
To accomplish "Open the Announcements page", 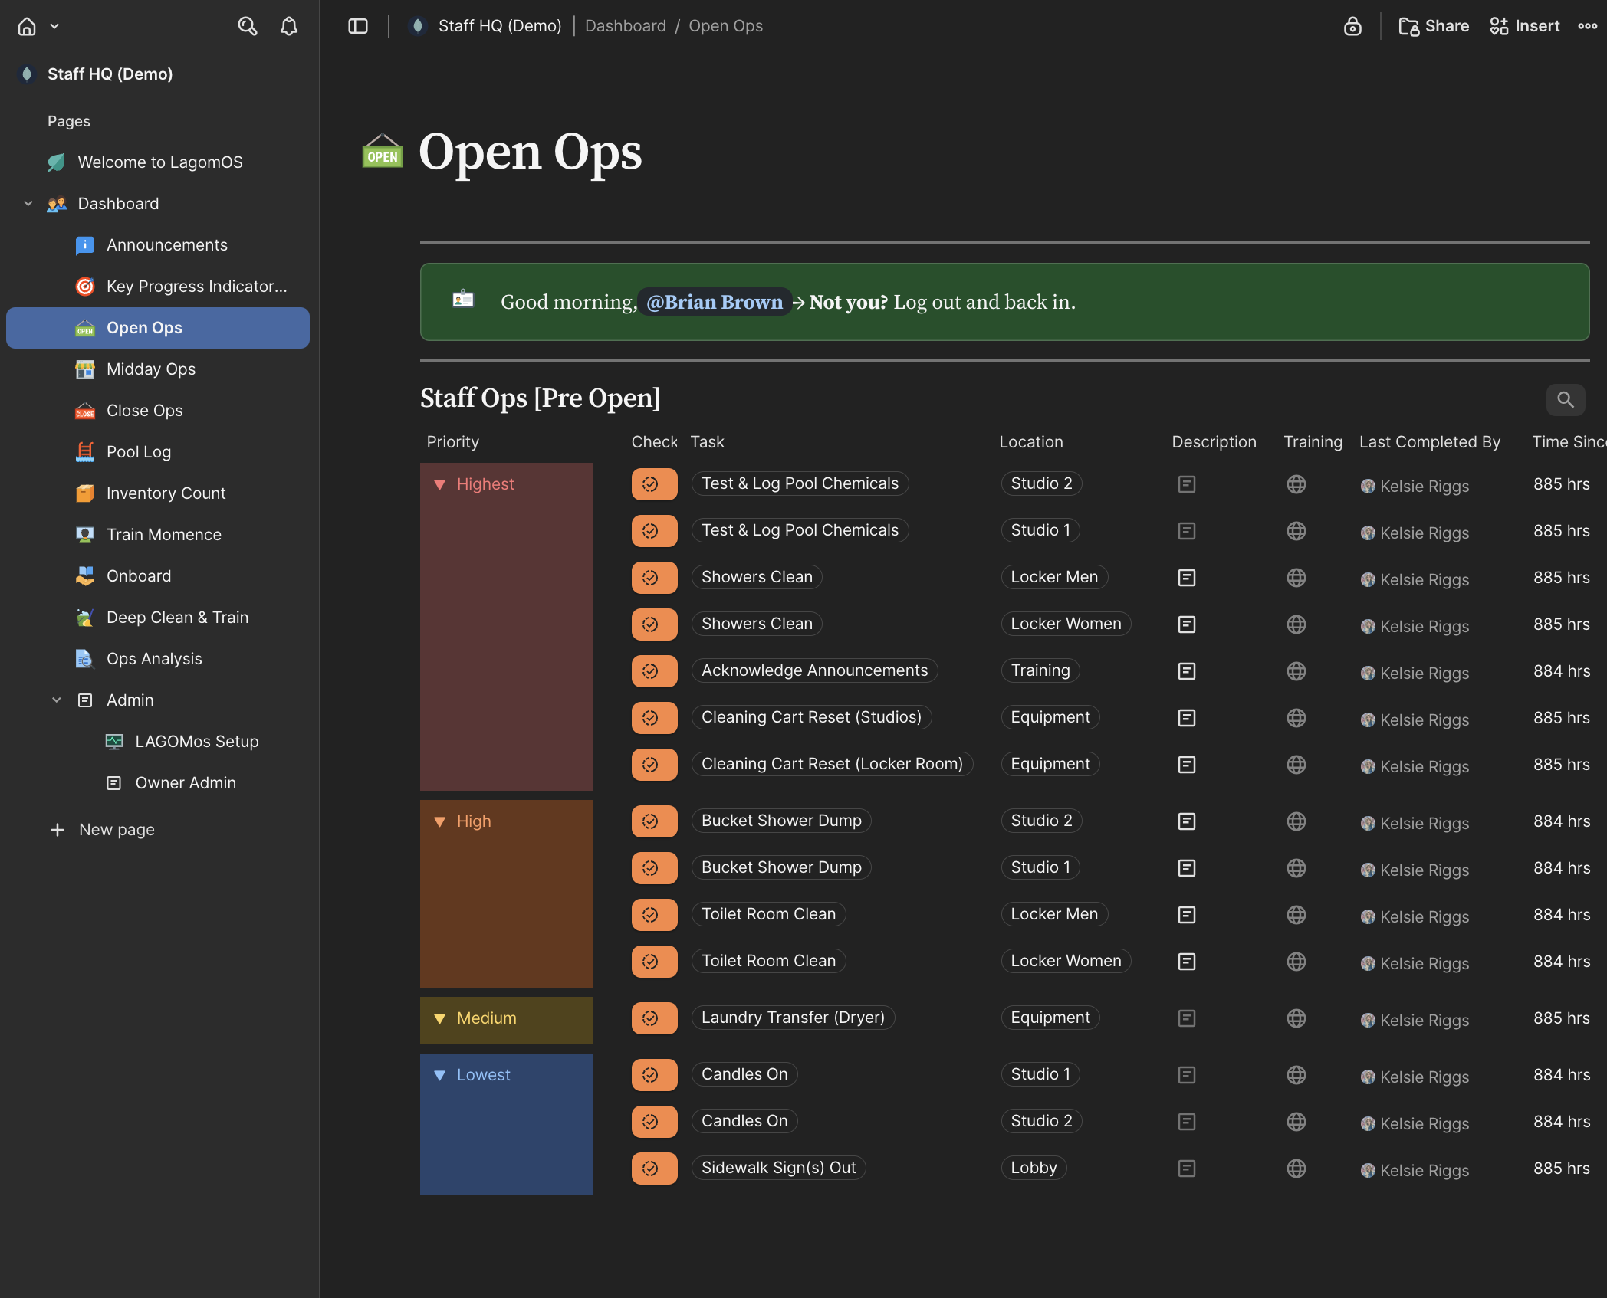I will tap(167, 245).
